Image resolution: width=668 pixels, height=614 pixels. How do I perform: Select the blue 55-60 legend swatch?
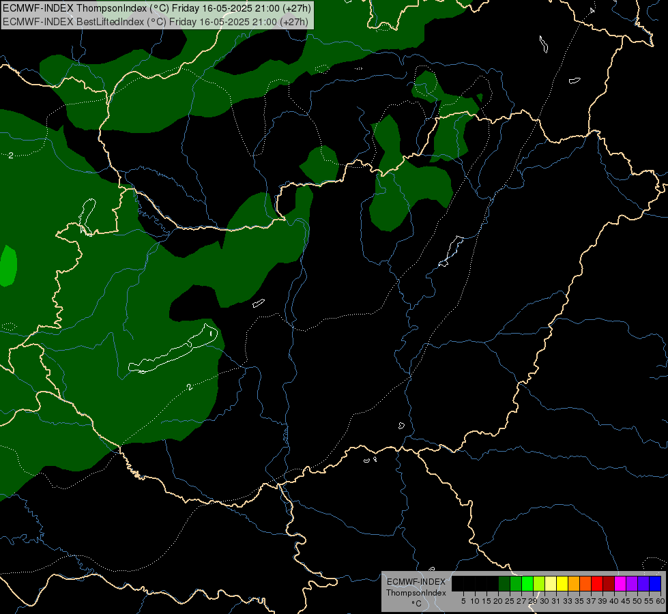coord(655,583)
